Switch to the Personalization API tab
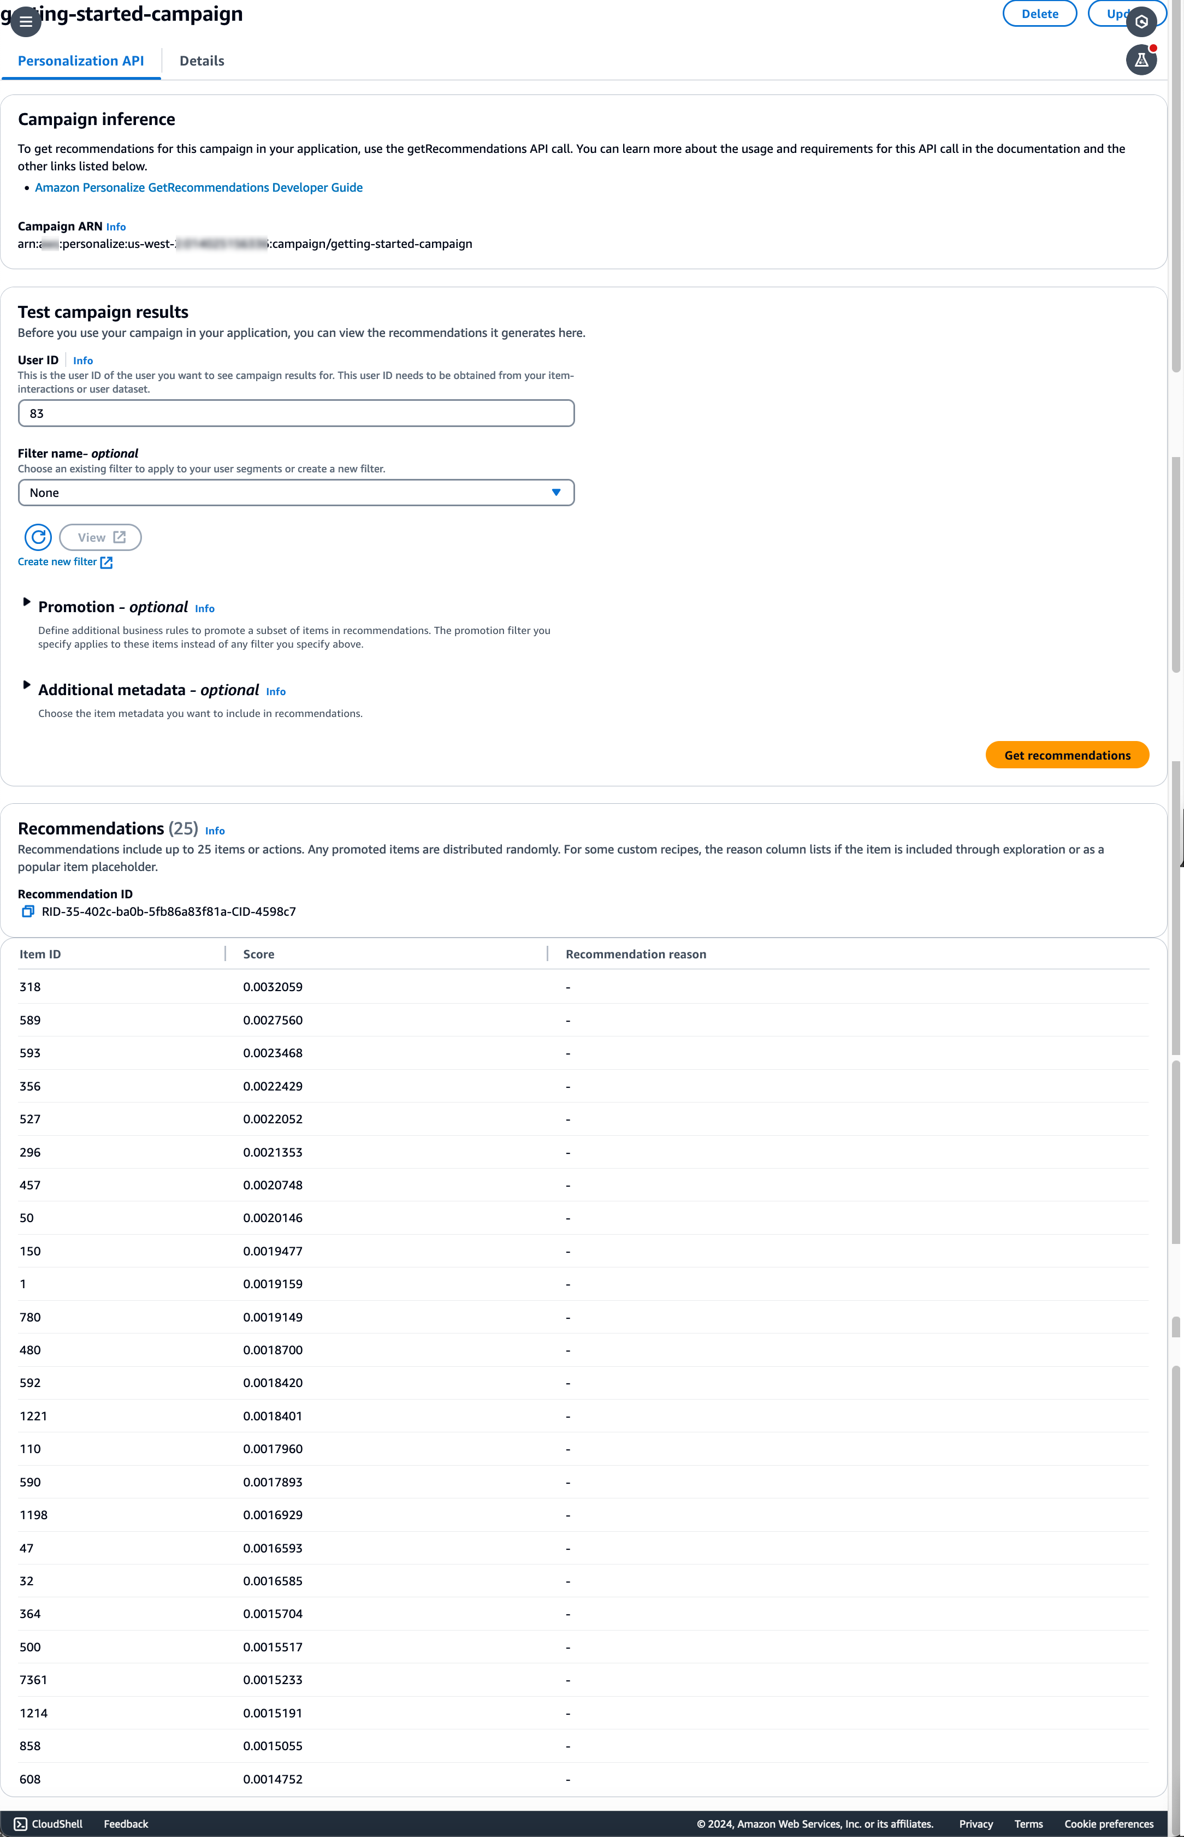The width and height of the screenshot is (1184, 1837). (80, 60)
